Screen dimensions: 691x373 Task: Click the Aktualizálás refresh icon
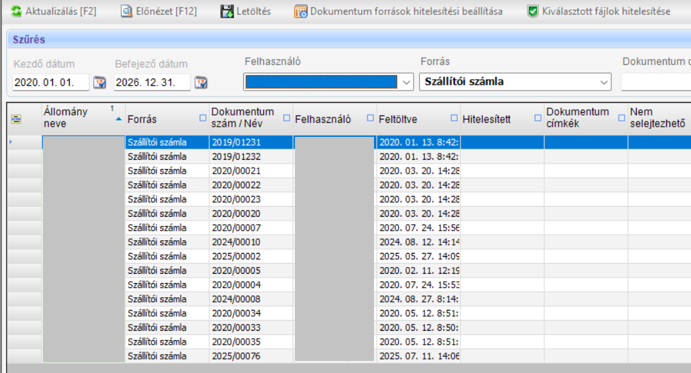pyautogui.click(x=16, y=11)
